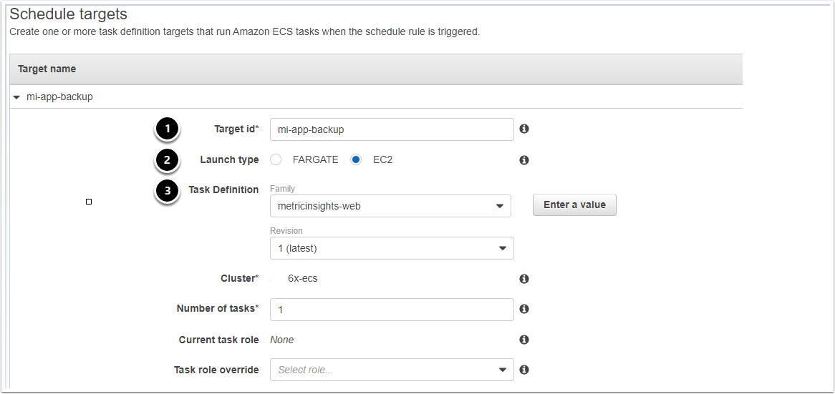
Task: Open the Task role override dropdown
Action: click(390, 370)
